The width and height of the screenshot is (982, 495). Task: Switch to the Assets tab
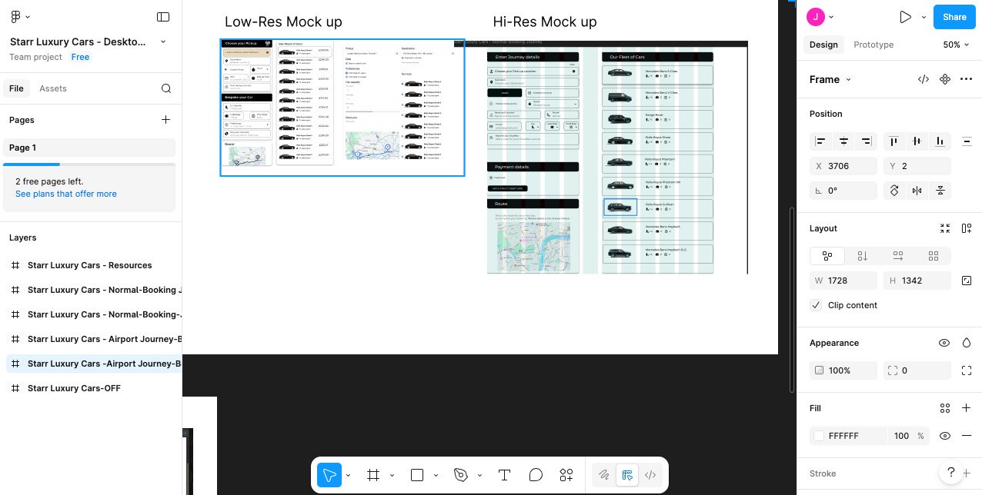[53, 88]
